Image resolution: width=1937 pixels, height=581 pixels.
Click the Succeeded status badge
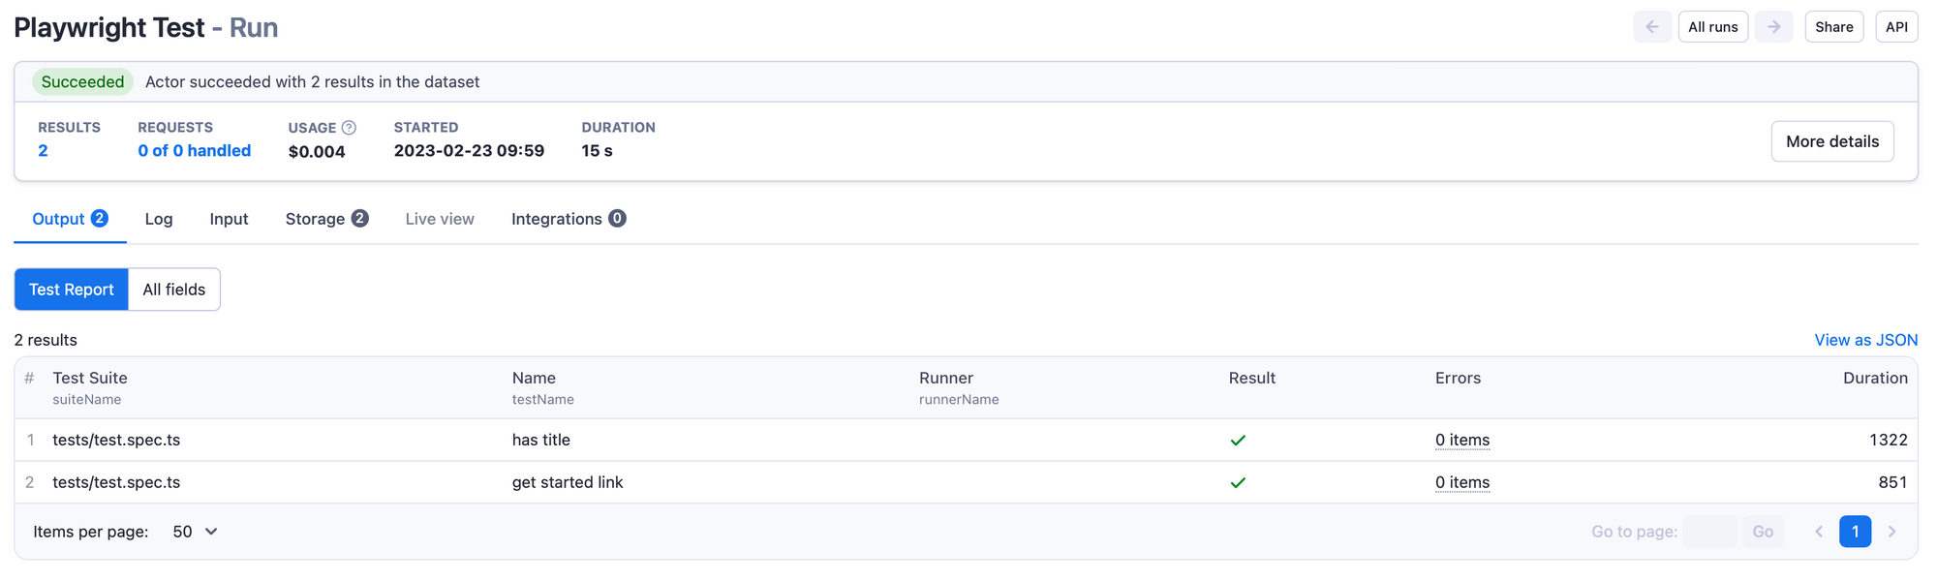click(82, 82)
